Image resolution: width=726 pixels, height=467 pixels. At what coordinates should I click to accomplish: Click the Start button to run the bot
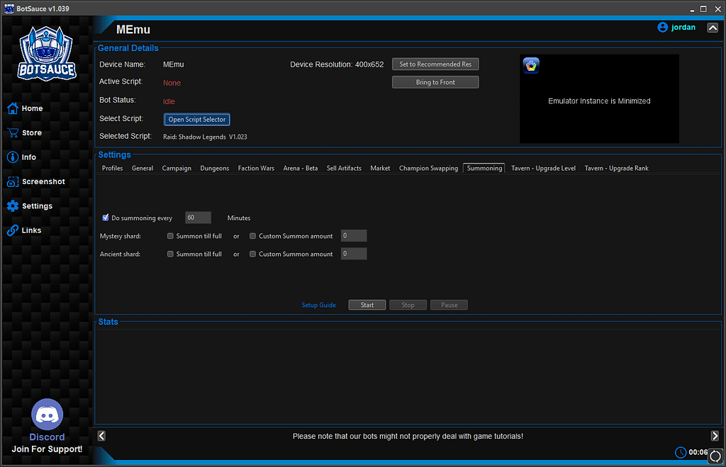pyautogui.click(x=367, y=304)
